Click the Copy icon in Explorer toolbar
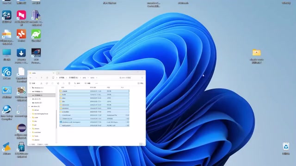Viewport: 296px width, 166px height. (47, 83)
